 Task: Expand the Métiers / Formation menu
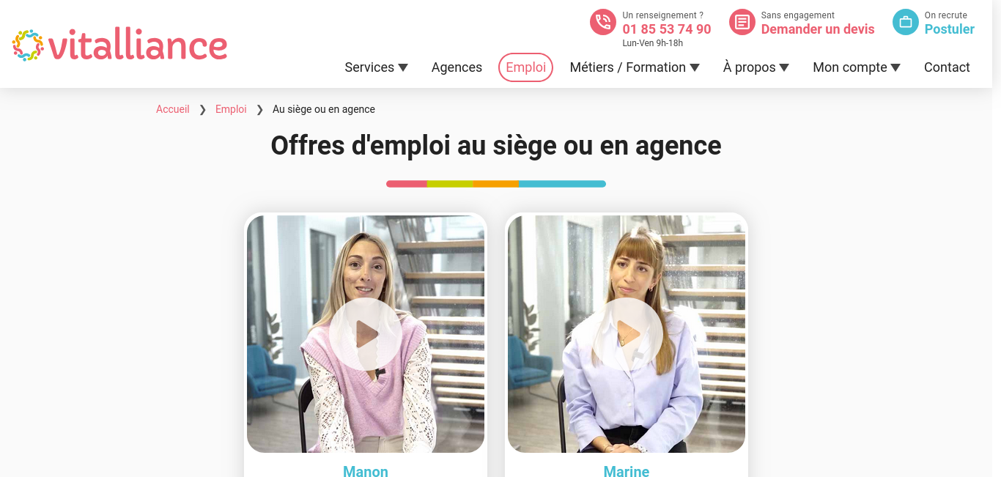coord(635,67)
